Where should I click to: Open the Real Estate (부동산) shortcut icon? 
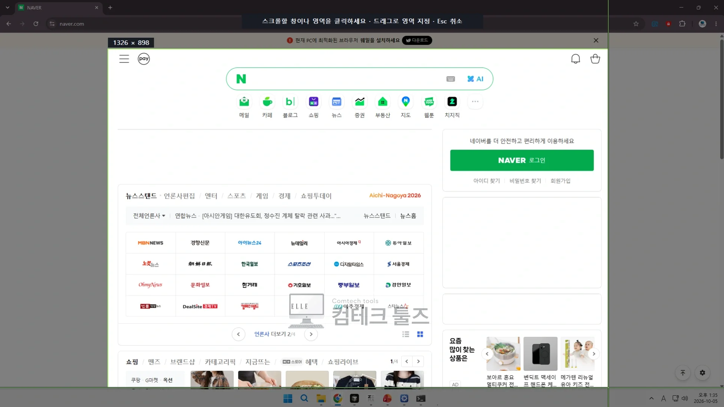[x=383, y=102]
